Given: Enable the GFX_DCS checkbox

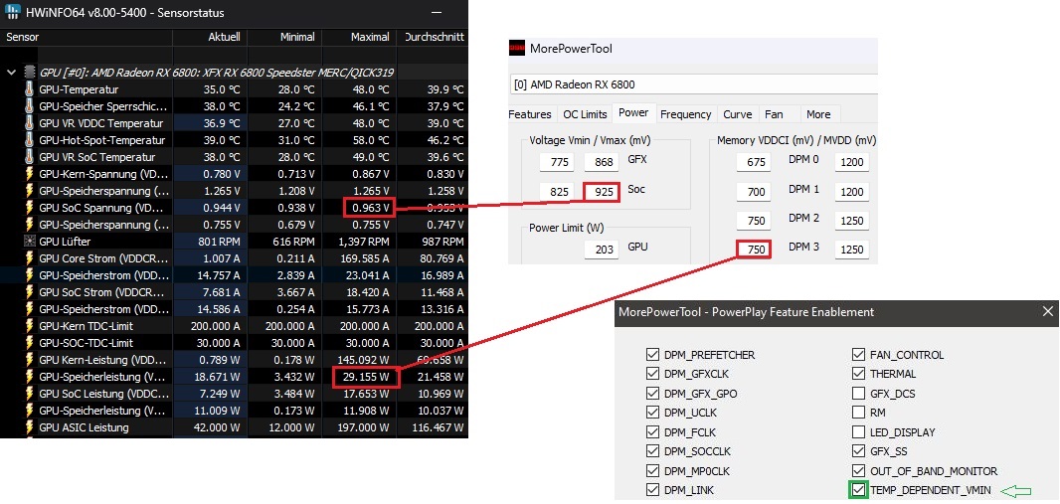Looking at the screenshot, I should [858, 394].
